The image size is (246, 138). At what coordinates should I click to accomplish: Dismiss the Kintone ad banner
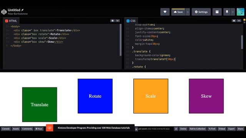click(x=136, y=129)
